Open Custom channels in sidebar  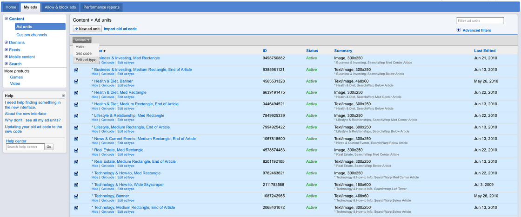(32, 35)
